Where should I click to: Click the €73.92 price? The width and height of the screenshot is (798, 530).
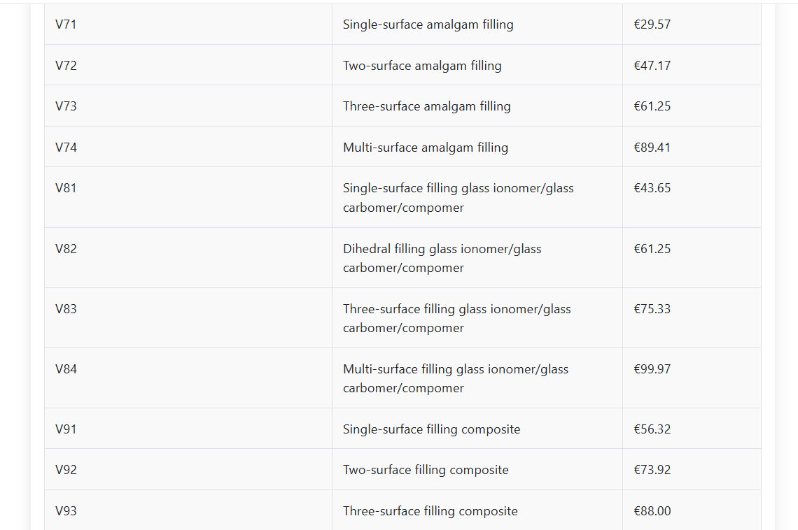652,470
